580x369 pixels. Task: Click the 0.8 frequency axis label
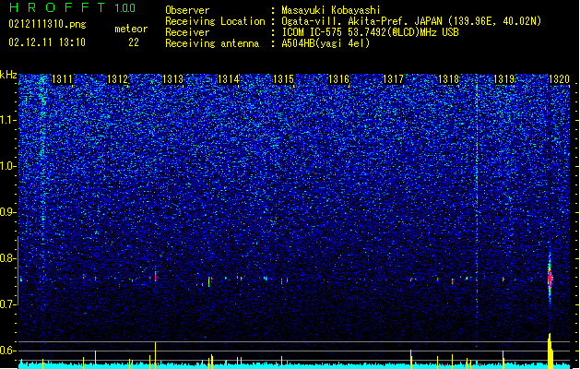[8, 258]
